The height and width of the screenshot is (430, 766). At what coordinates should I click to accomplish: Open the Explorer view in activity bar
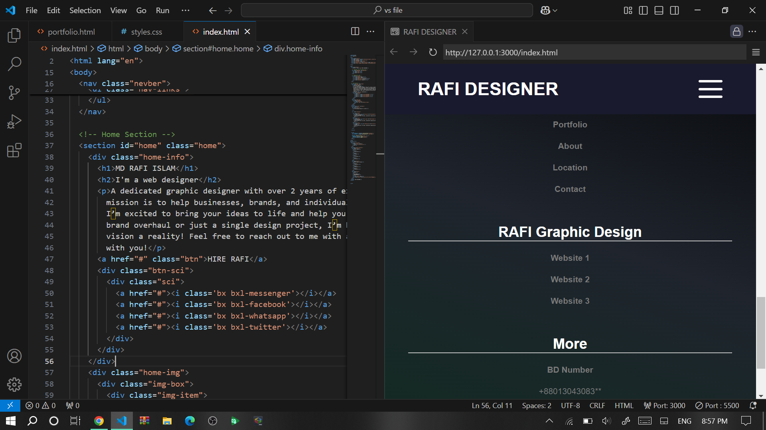(x=14, y=35)
